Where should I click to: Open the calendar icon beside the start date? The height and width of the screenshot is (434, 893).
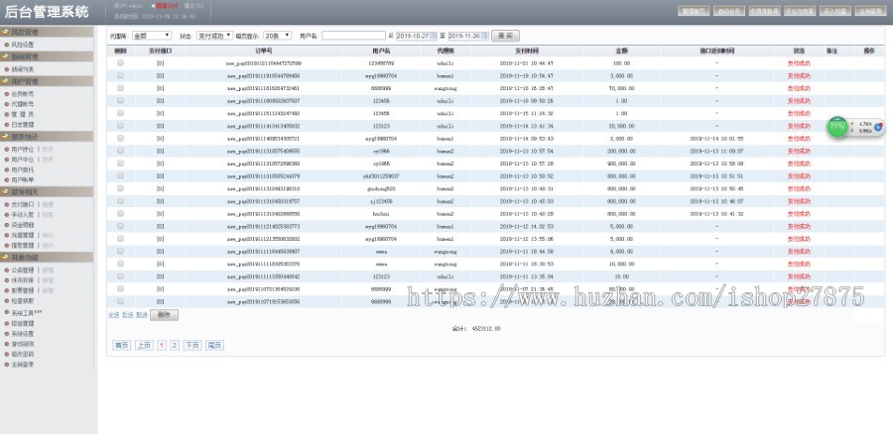pos(433,35)
